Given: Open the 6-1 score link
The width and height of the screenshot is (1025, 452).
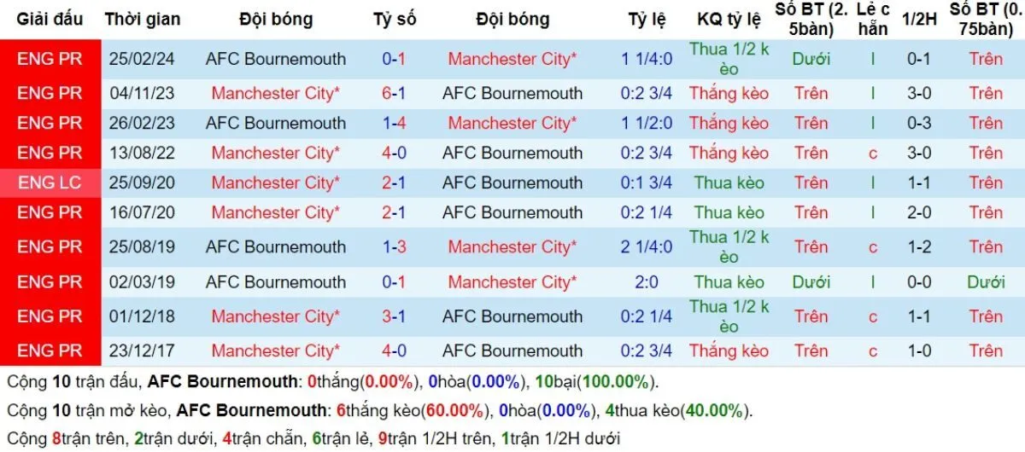Looking at the screenshot, I should (394, 93).
